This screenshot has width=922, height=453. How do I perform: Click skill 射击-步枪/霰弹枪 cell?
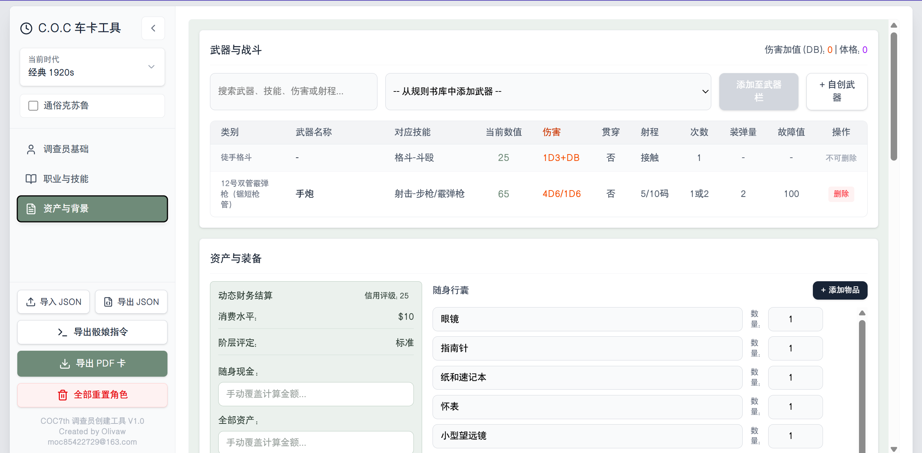point(429,194)
